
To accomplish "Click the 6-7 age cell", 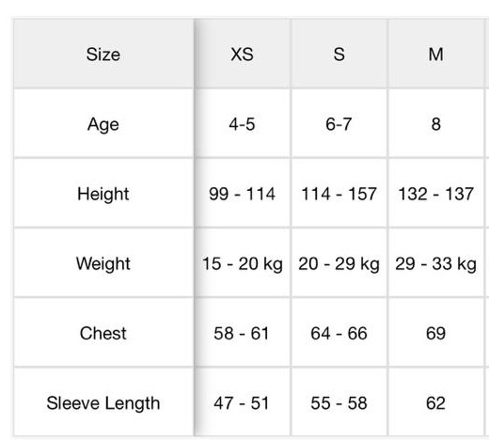I will point(339,124).
